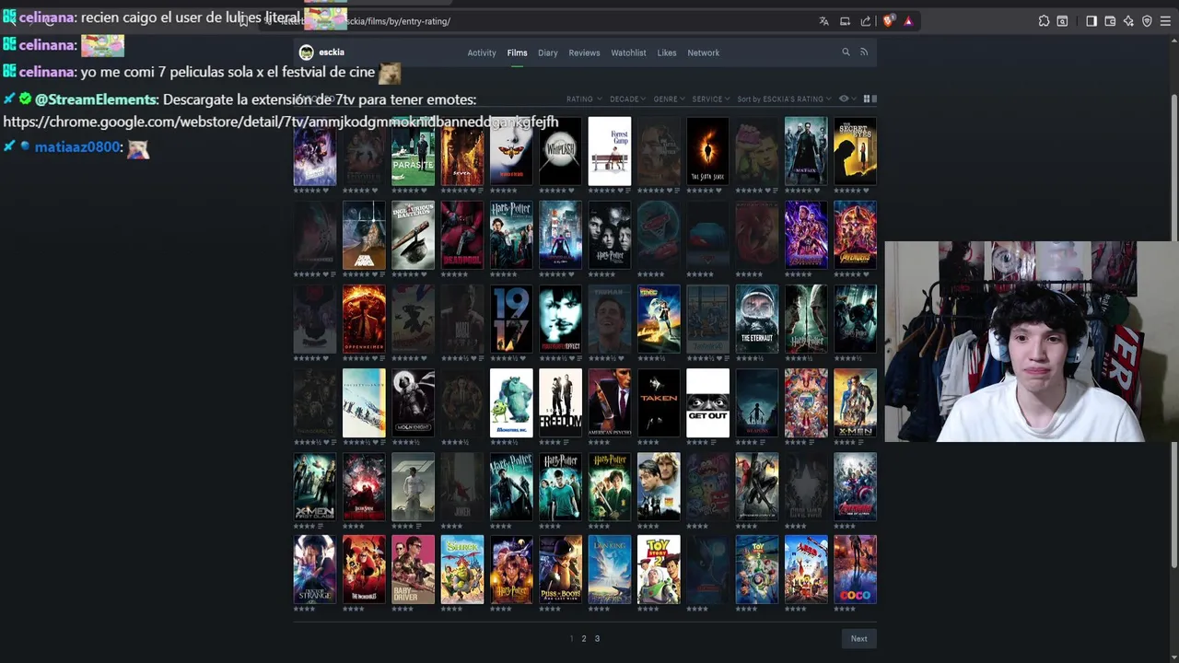Open The Matrix poster

pyautogui.click(x=806, y=151)
